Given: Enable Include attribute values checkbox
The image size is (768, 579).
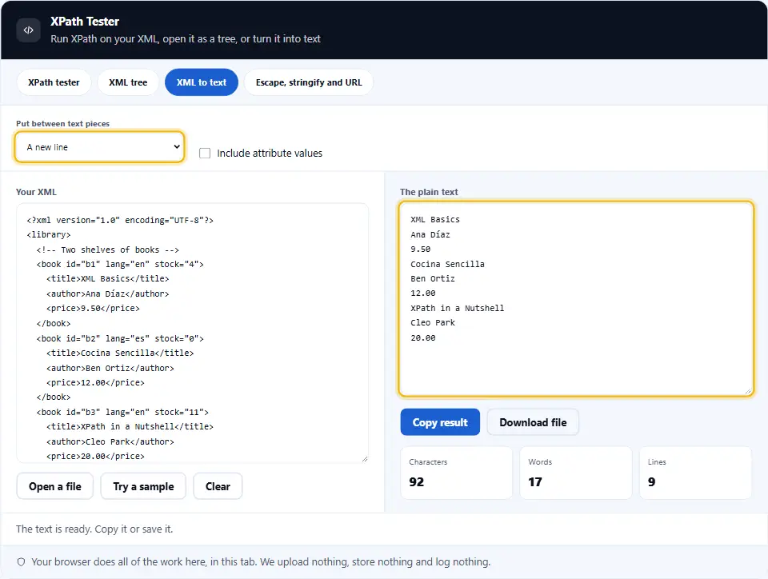Looking at the screenshot, I should coord(205,154).
